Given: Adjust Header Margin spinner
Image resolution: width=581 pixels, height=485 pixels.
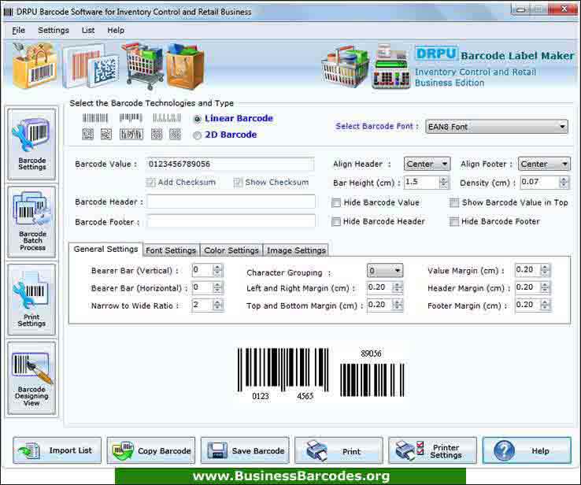Looking at the screenshot, I should tap(544, 287).
